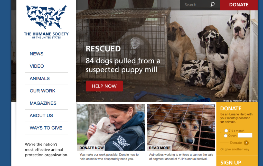Click the arrow icon beside Donate
Image resolution: width=263 pixels, height=166 pixels.
(x=246, y=143)
